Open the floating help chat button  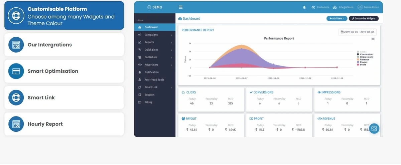[374, 128]
